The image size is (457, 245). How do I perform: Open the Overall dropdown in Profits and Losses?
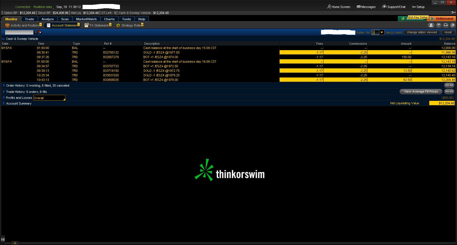tap(49, 98)
